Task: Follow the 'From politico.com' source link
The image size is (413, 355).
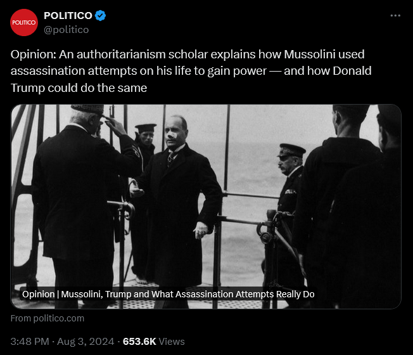Action: pyautogui.click(x=48, y=318)
